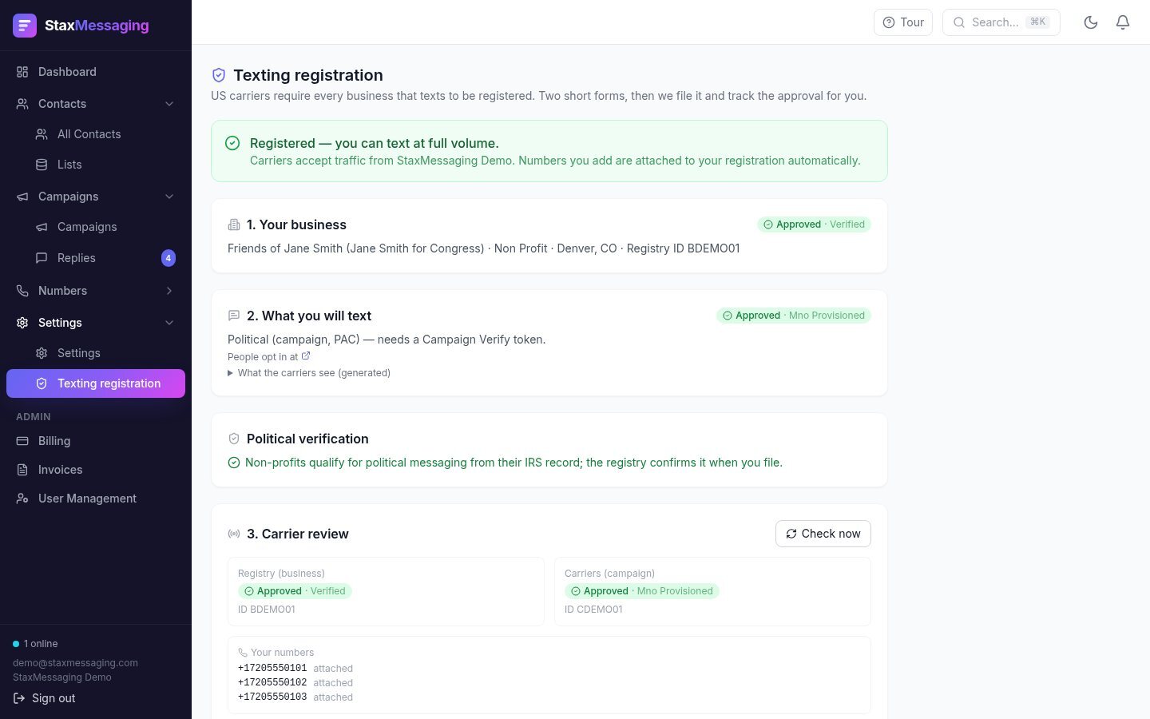
Task: Click the broadcast icon by Carrier review
Action: (x=234, y=534)
